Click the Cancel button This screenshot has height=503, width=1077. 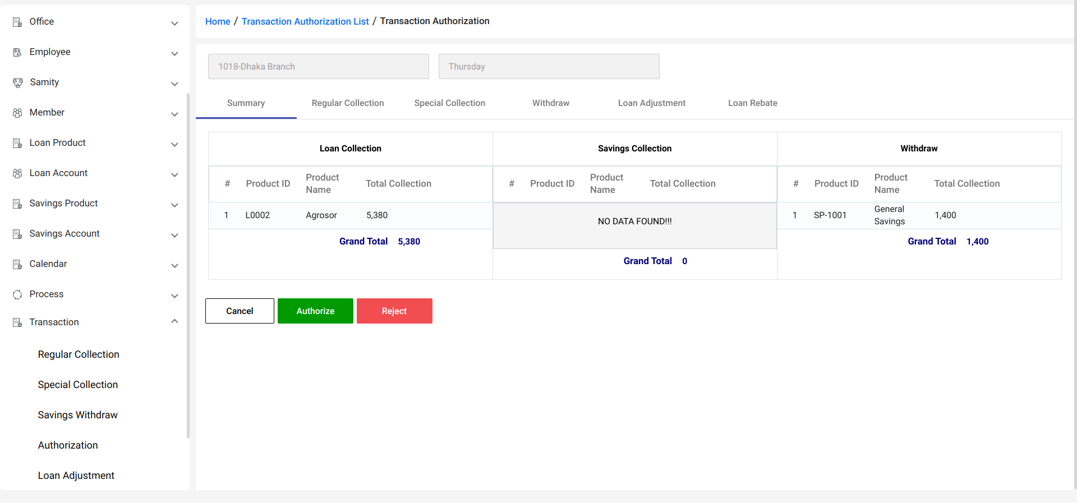[x=240, y=311]
